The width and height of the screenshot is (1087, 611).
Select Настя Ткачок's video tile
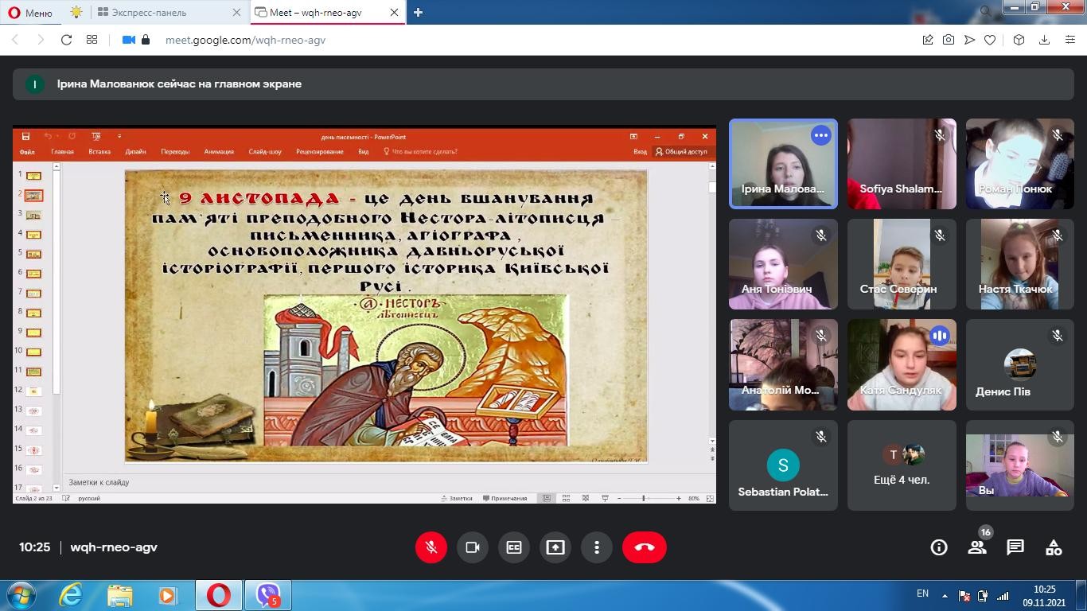[1020, 264]
